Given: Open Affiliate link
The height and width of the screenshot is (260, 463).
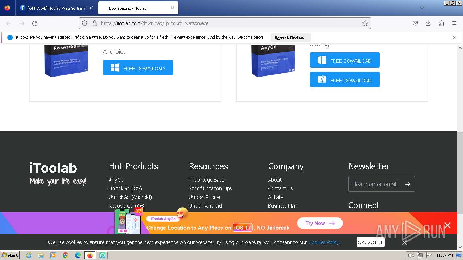Looking at the screenshot, I should [276, 197].
